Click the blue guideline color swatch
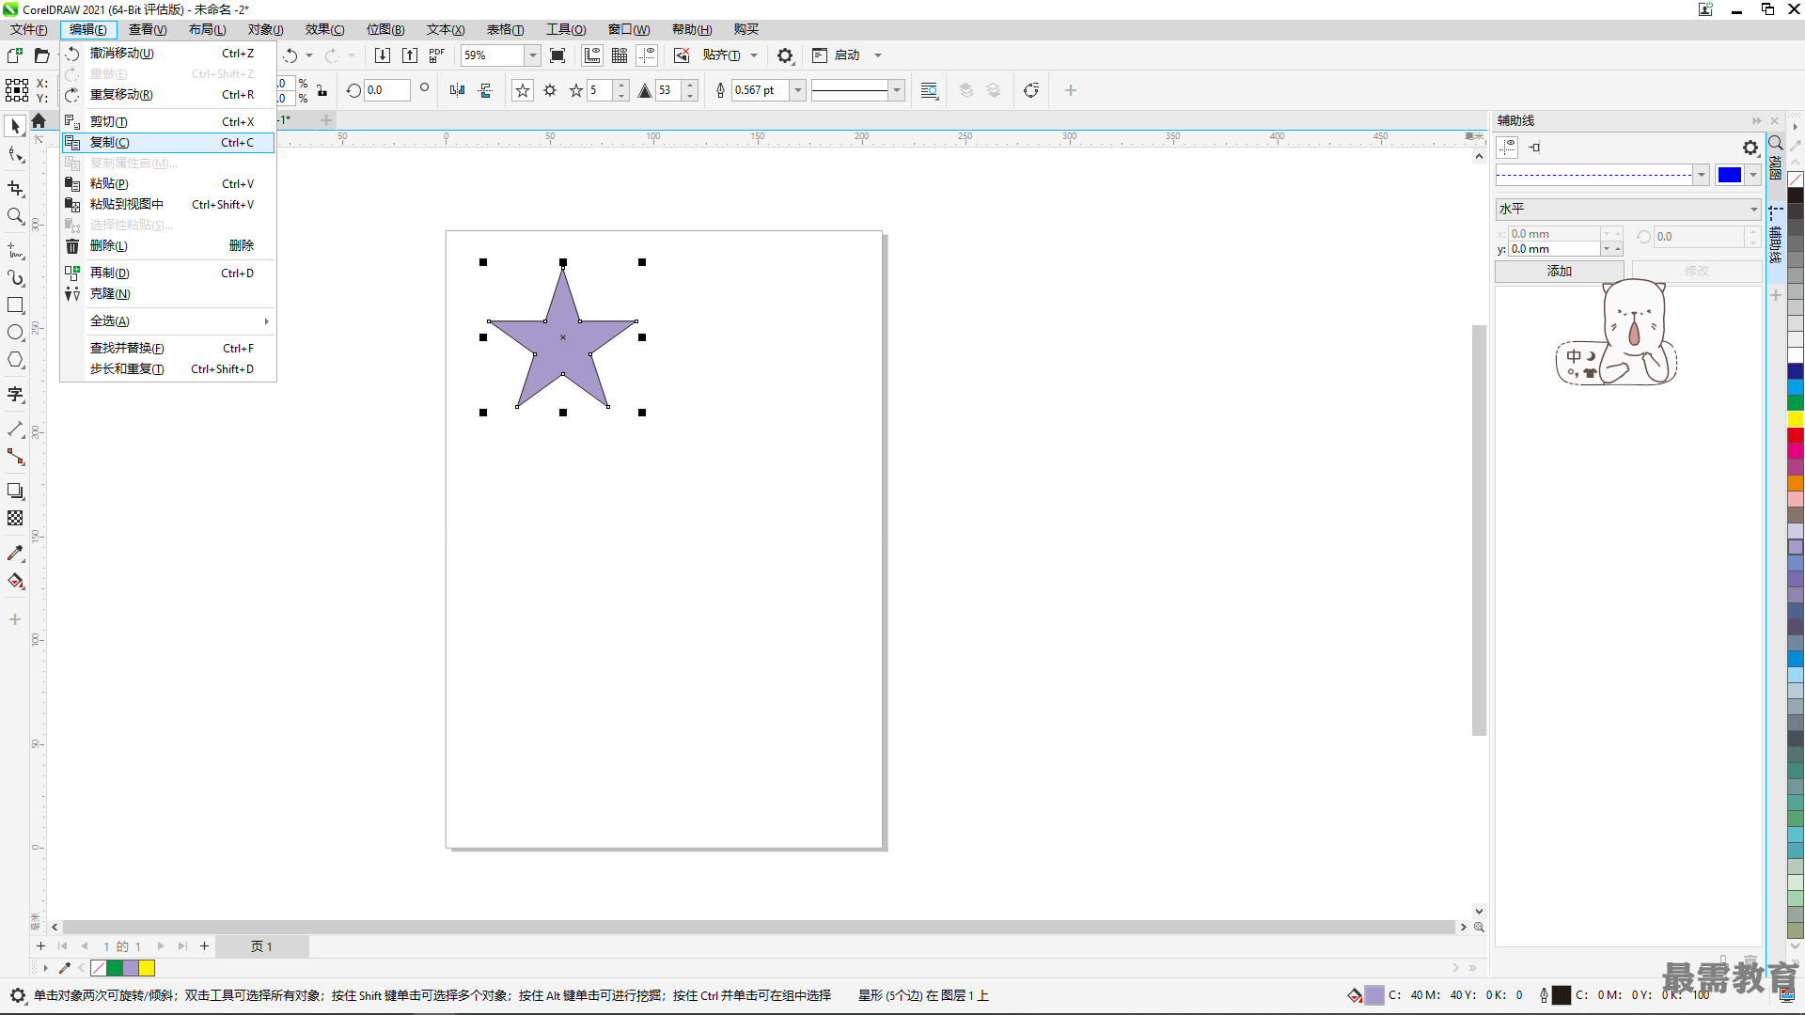 coord(1730,175)
